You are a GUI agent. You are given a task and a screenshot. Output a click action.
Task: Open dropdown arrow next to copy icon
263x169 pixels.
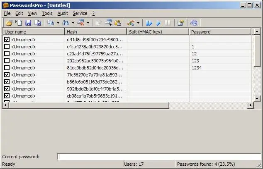[x=58, y=23]
